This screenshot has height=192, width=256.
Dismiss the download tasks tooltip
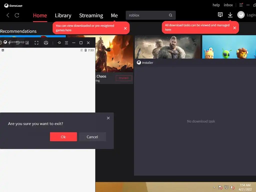(234, 28)
